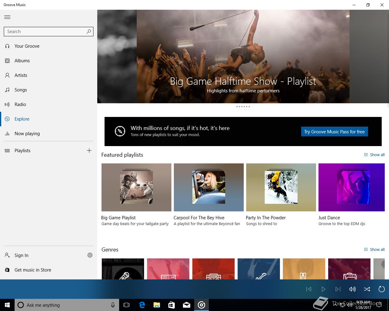Click the Groove Music taskbar icon
Image resolution: width=389 pixels, height=311 pixels.
click(x=201, y=305)
